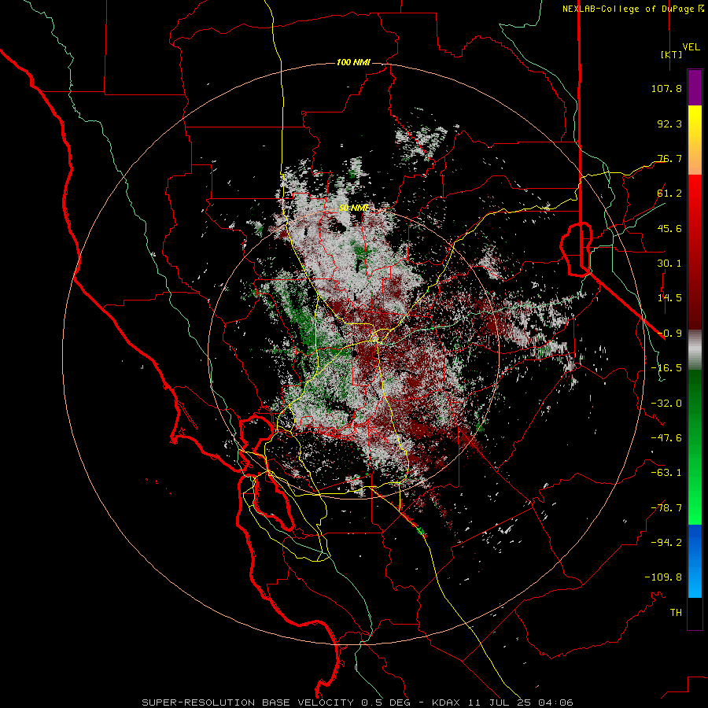
Task: Click the 107.8 velocity scale value
Action: tap(666, 88)
